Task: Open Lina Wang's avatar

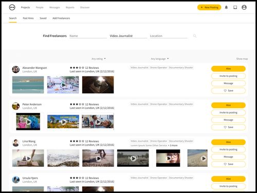Action: click(x=16, y=143)
